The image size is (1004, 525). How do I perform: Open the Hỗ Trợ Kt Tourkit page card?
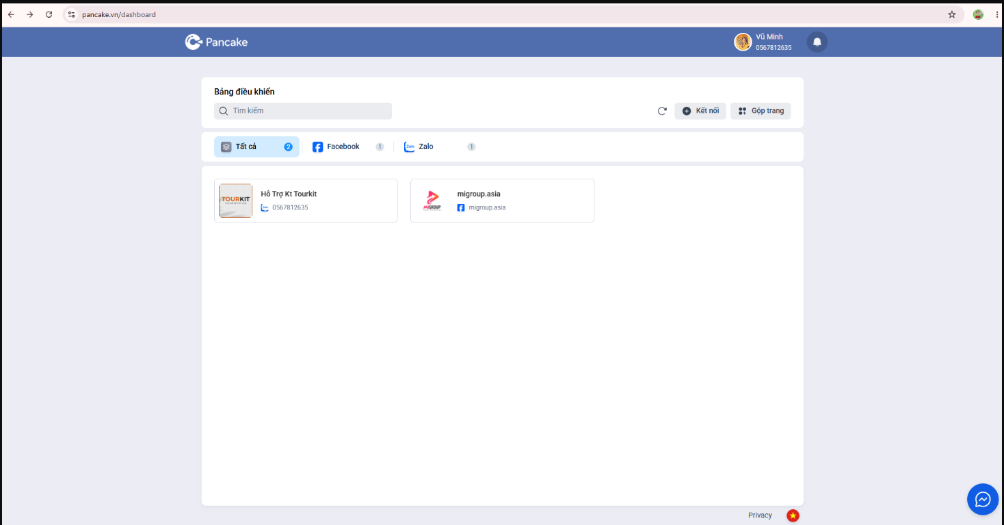[306, 201]
